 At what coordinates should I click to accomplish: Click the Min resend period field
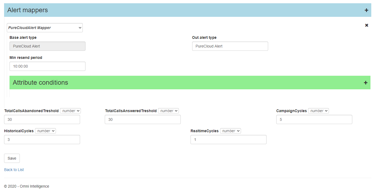tap(47, 66)
